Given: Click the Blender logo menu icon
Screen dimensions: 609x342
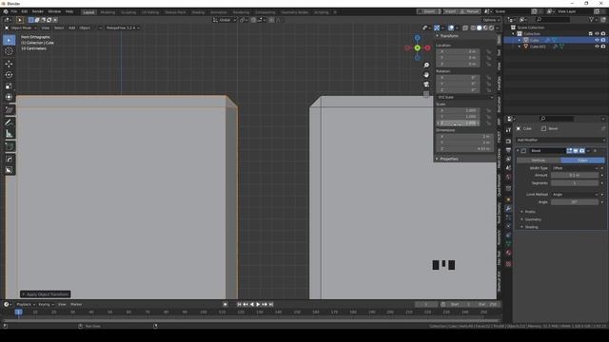Looking at the screenshot, I should pyautogui.click(x=6, y=11).
